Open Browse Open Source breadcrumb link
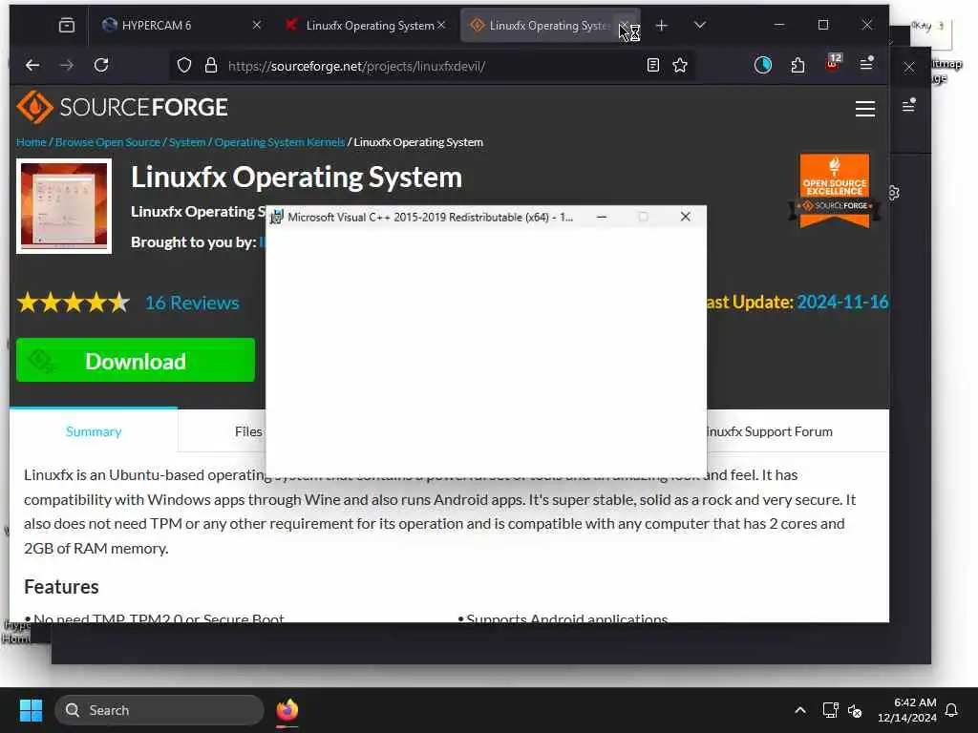This screenshot has height=733, width=978. 108,142
